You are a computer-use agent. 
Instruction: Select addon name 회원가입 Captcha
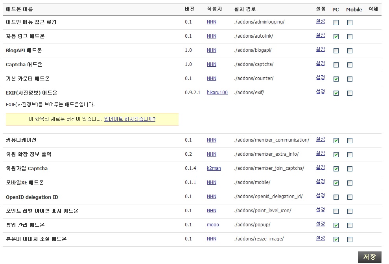(x=27, y=169)
